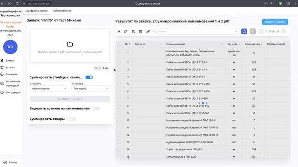This screenshot has width=298, height=167.
Task: Click the gray icon next to XLS export
Action: [252, 32]
